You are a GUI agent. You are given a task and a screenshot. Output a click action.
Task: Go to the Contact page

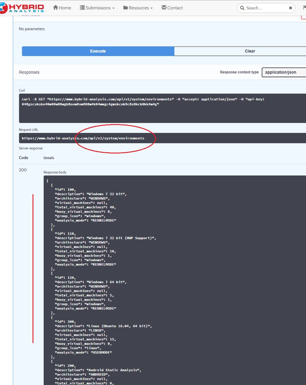[x=172, y=8]
